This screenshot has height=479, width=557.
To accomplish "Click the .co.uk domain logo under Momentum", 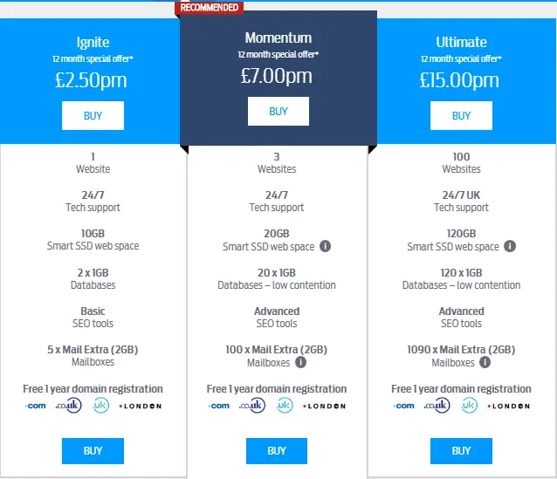I will coord(252,405).
